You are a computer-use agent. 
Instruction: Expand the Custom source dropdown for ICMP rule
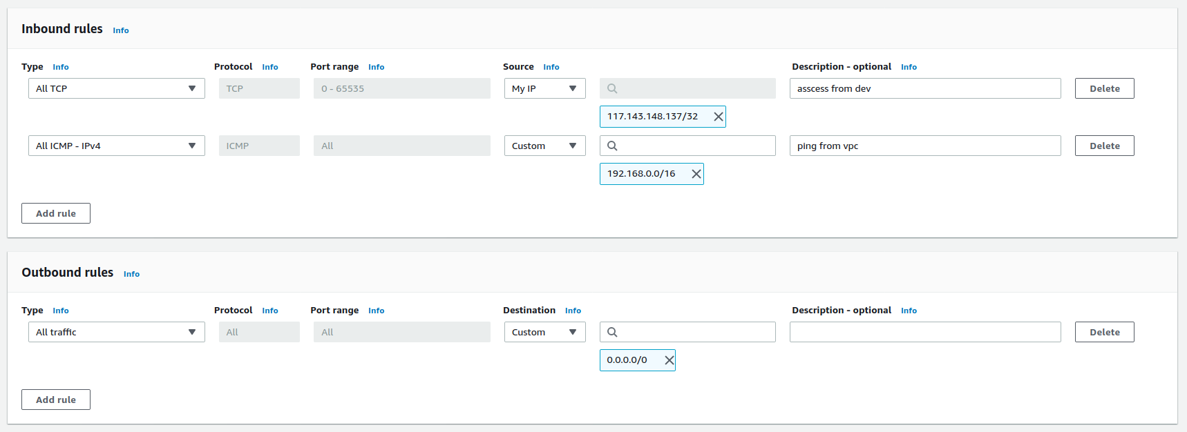coord(544,146)
